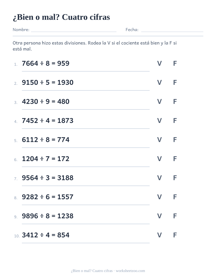The width and height of the screenshot is (216, 280).
Task: Mark V for 6112 ÷ 8 = 774
Action: (x=159, y=139)
